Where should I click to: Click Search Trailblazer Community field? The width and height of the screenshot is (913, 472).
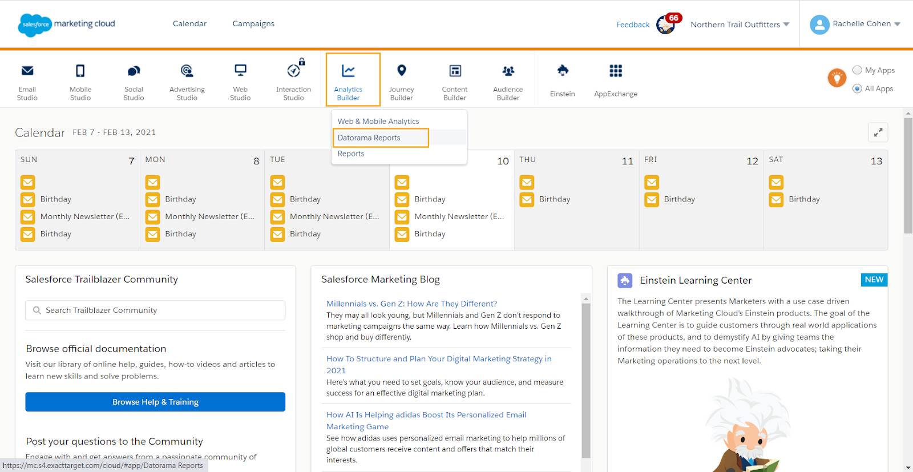point(155,310)
